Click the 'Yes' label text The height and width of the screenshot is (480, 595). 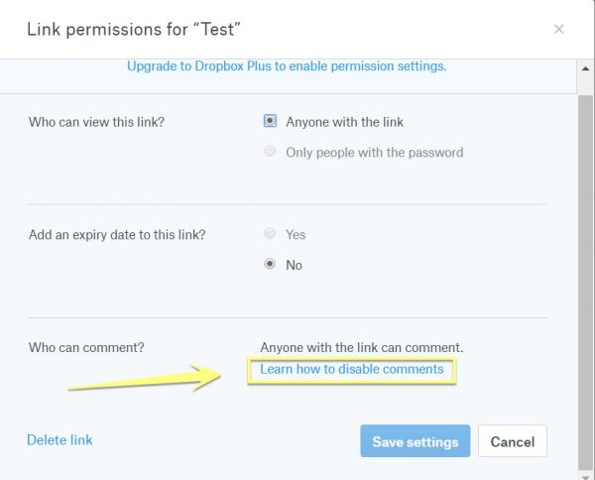pyautogui.click(x=296, y=234)
